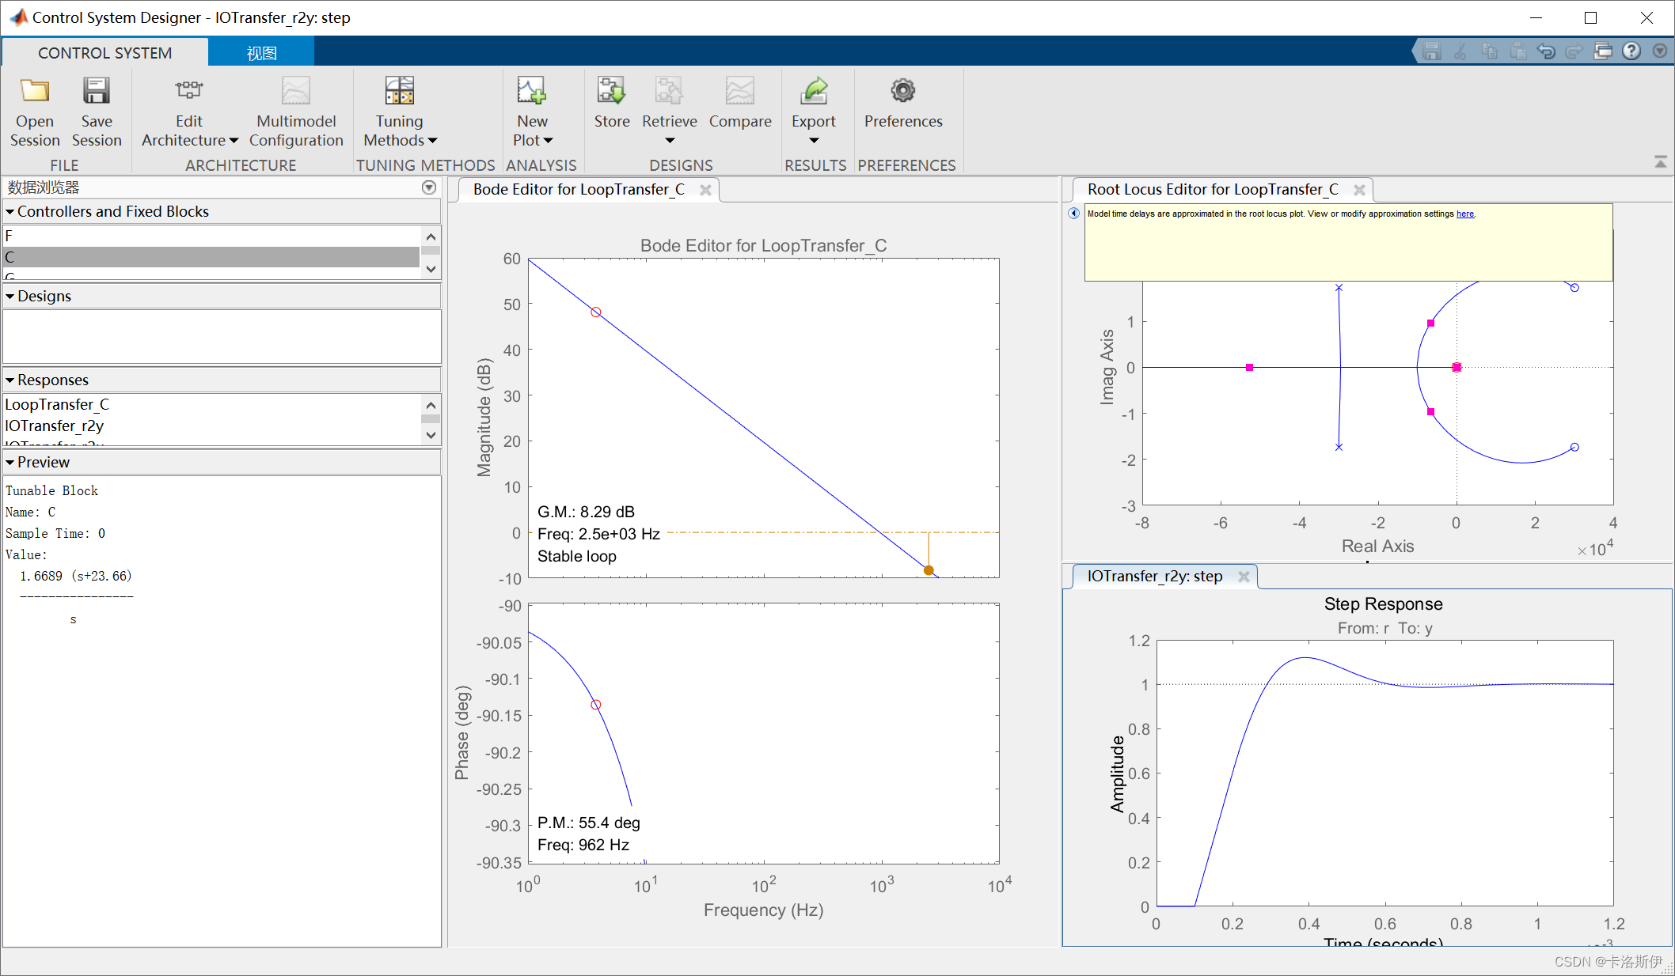Open the Export dropdown menu

click(814, 141)
